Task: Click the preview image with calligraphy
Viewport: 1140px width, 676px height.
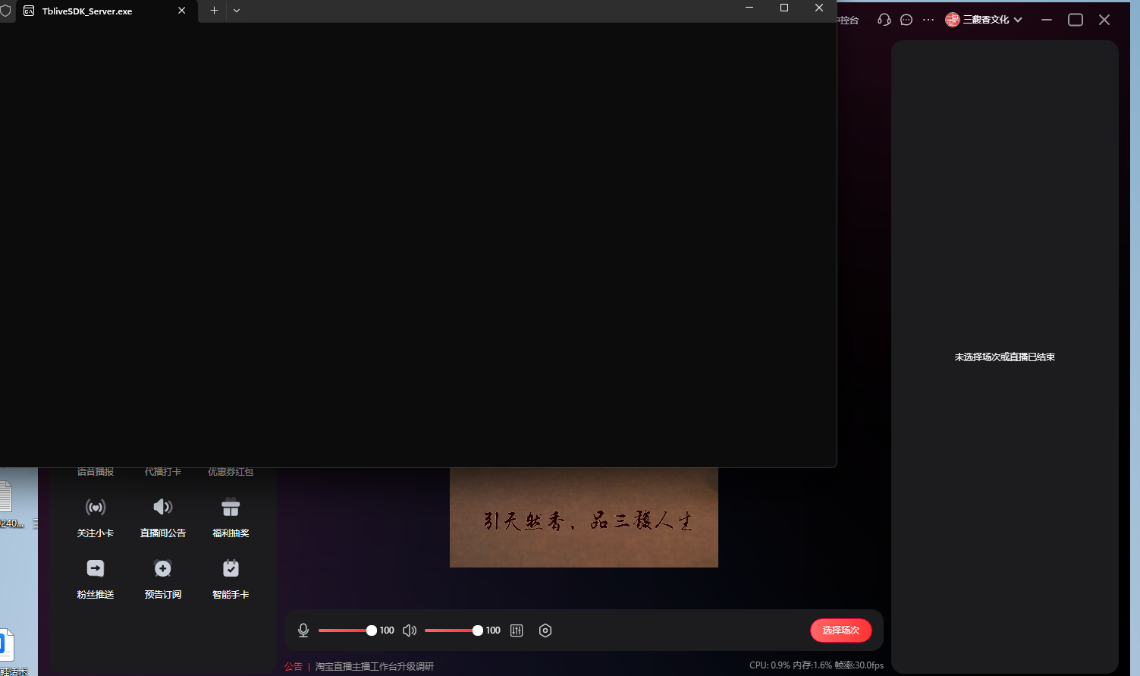Action: [584, 517]
